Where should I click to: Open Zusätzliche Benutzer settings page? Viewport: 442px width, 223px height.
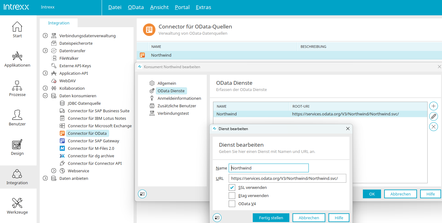[x=177, y=106]
